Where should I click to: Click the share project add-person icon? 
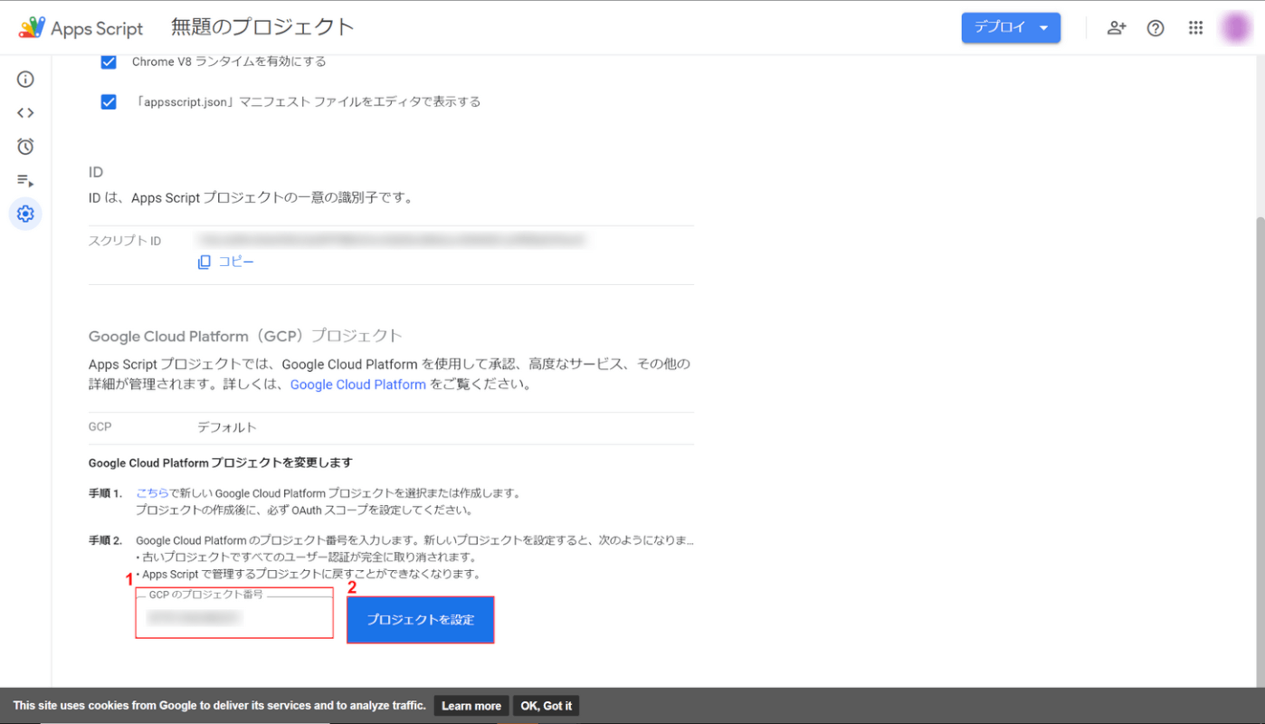point(1117,28)
